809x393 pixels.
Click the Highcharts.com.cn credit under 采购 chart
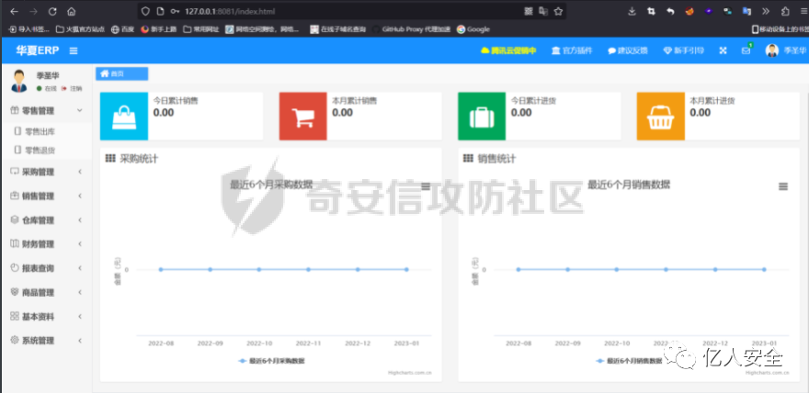[x=410, y=372]
